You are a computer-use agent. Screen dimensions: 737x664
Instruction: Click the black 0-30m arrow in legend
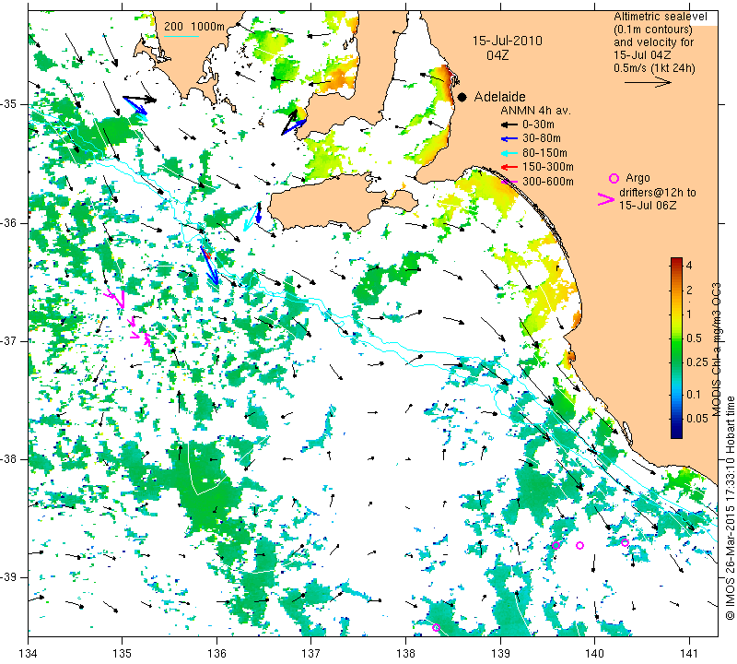pos(509,125)
